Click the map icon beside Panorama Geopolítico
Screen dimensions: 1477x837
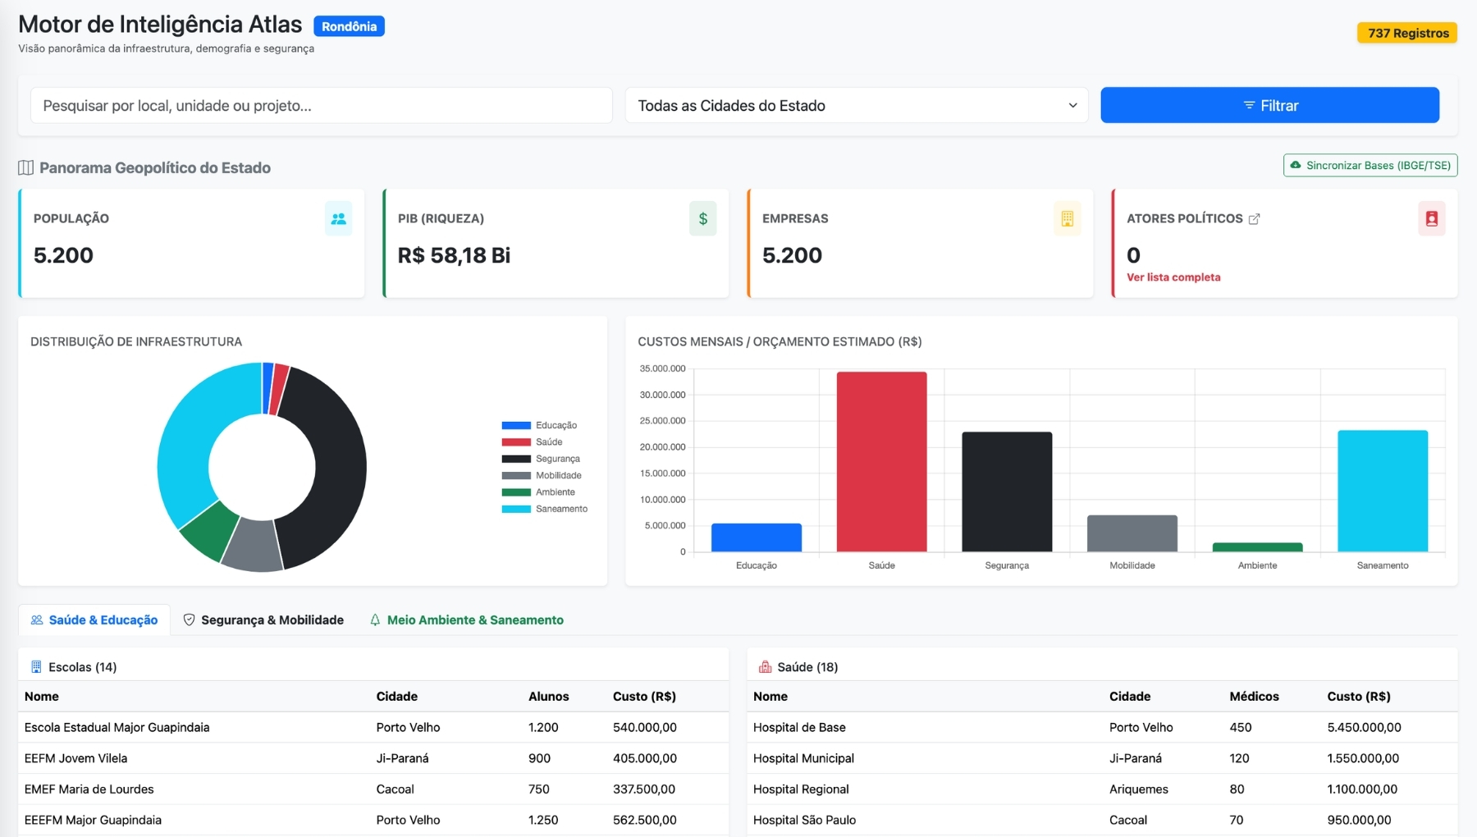pyautogui.click(x=25, y=167)
